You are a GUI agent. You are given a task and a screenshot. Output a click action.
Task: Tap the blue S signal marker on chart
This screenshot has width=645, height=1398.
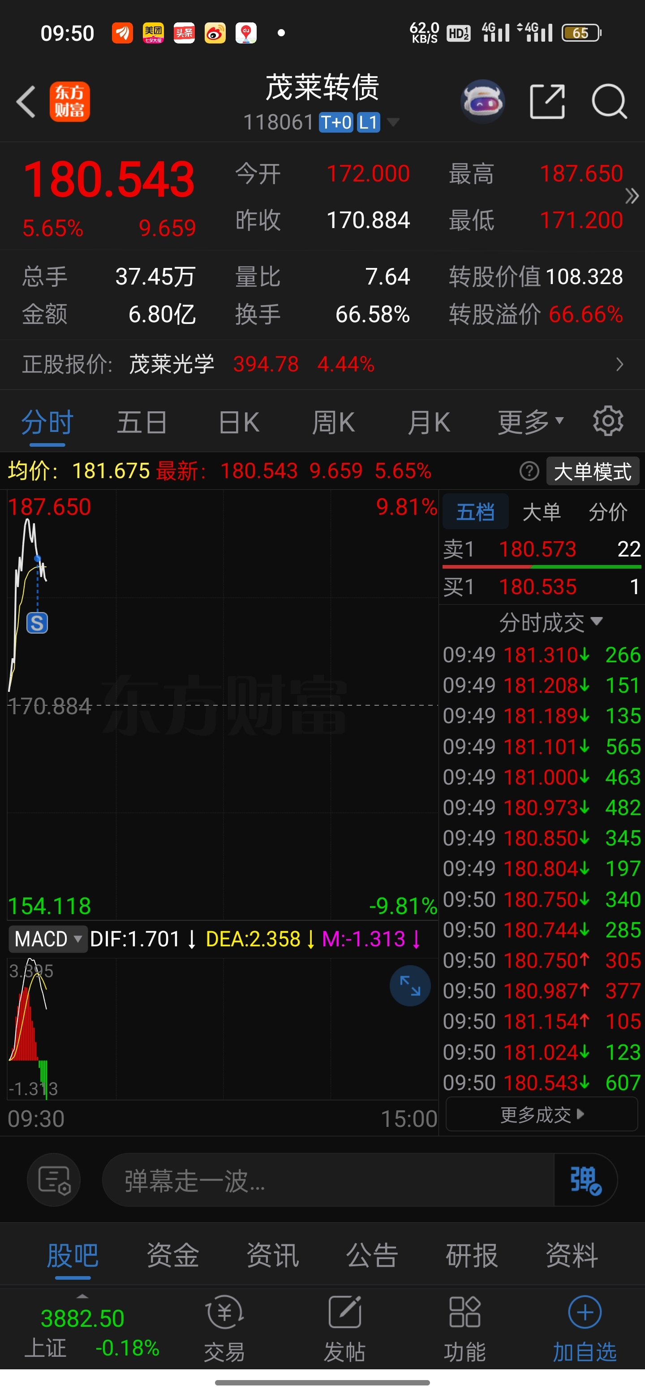pyautogui.click(x=38, y=623)
